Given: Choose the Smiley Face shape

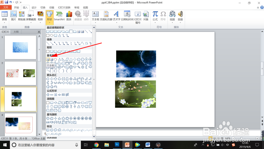Looking at the screenshot, I should click(71, 67).
